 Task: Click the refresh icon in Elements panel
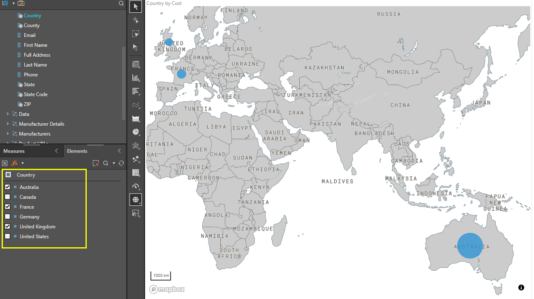[121, 163]
